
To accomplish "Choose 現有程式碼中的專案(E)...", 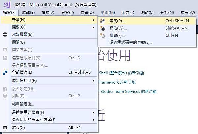I will click(147, 42).
